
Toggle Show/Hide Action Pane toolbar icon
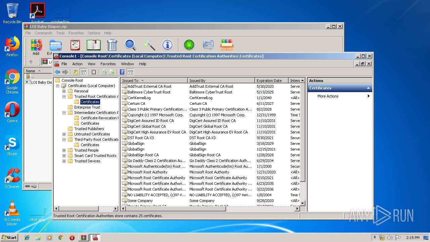click(x=130, y=72)
